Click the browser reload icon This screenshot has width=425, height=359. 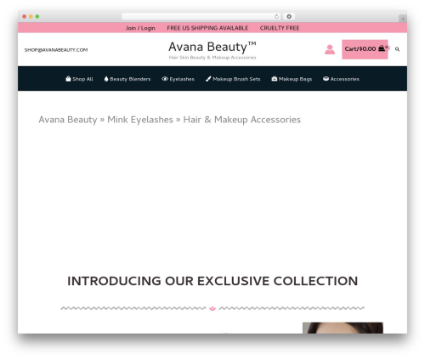click(276, 16)
